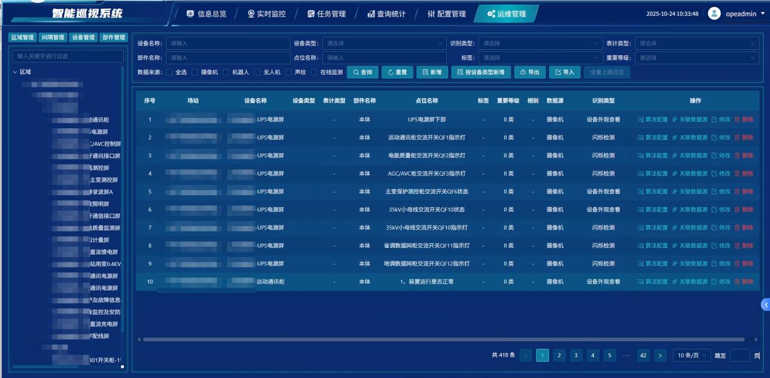Check the 全选 data source checkbox
Image resolution: width=770 pixels, height=378 pixels.
click(169, 72)
